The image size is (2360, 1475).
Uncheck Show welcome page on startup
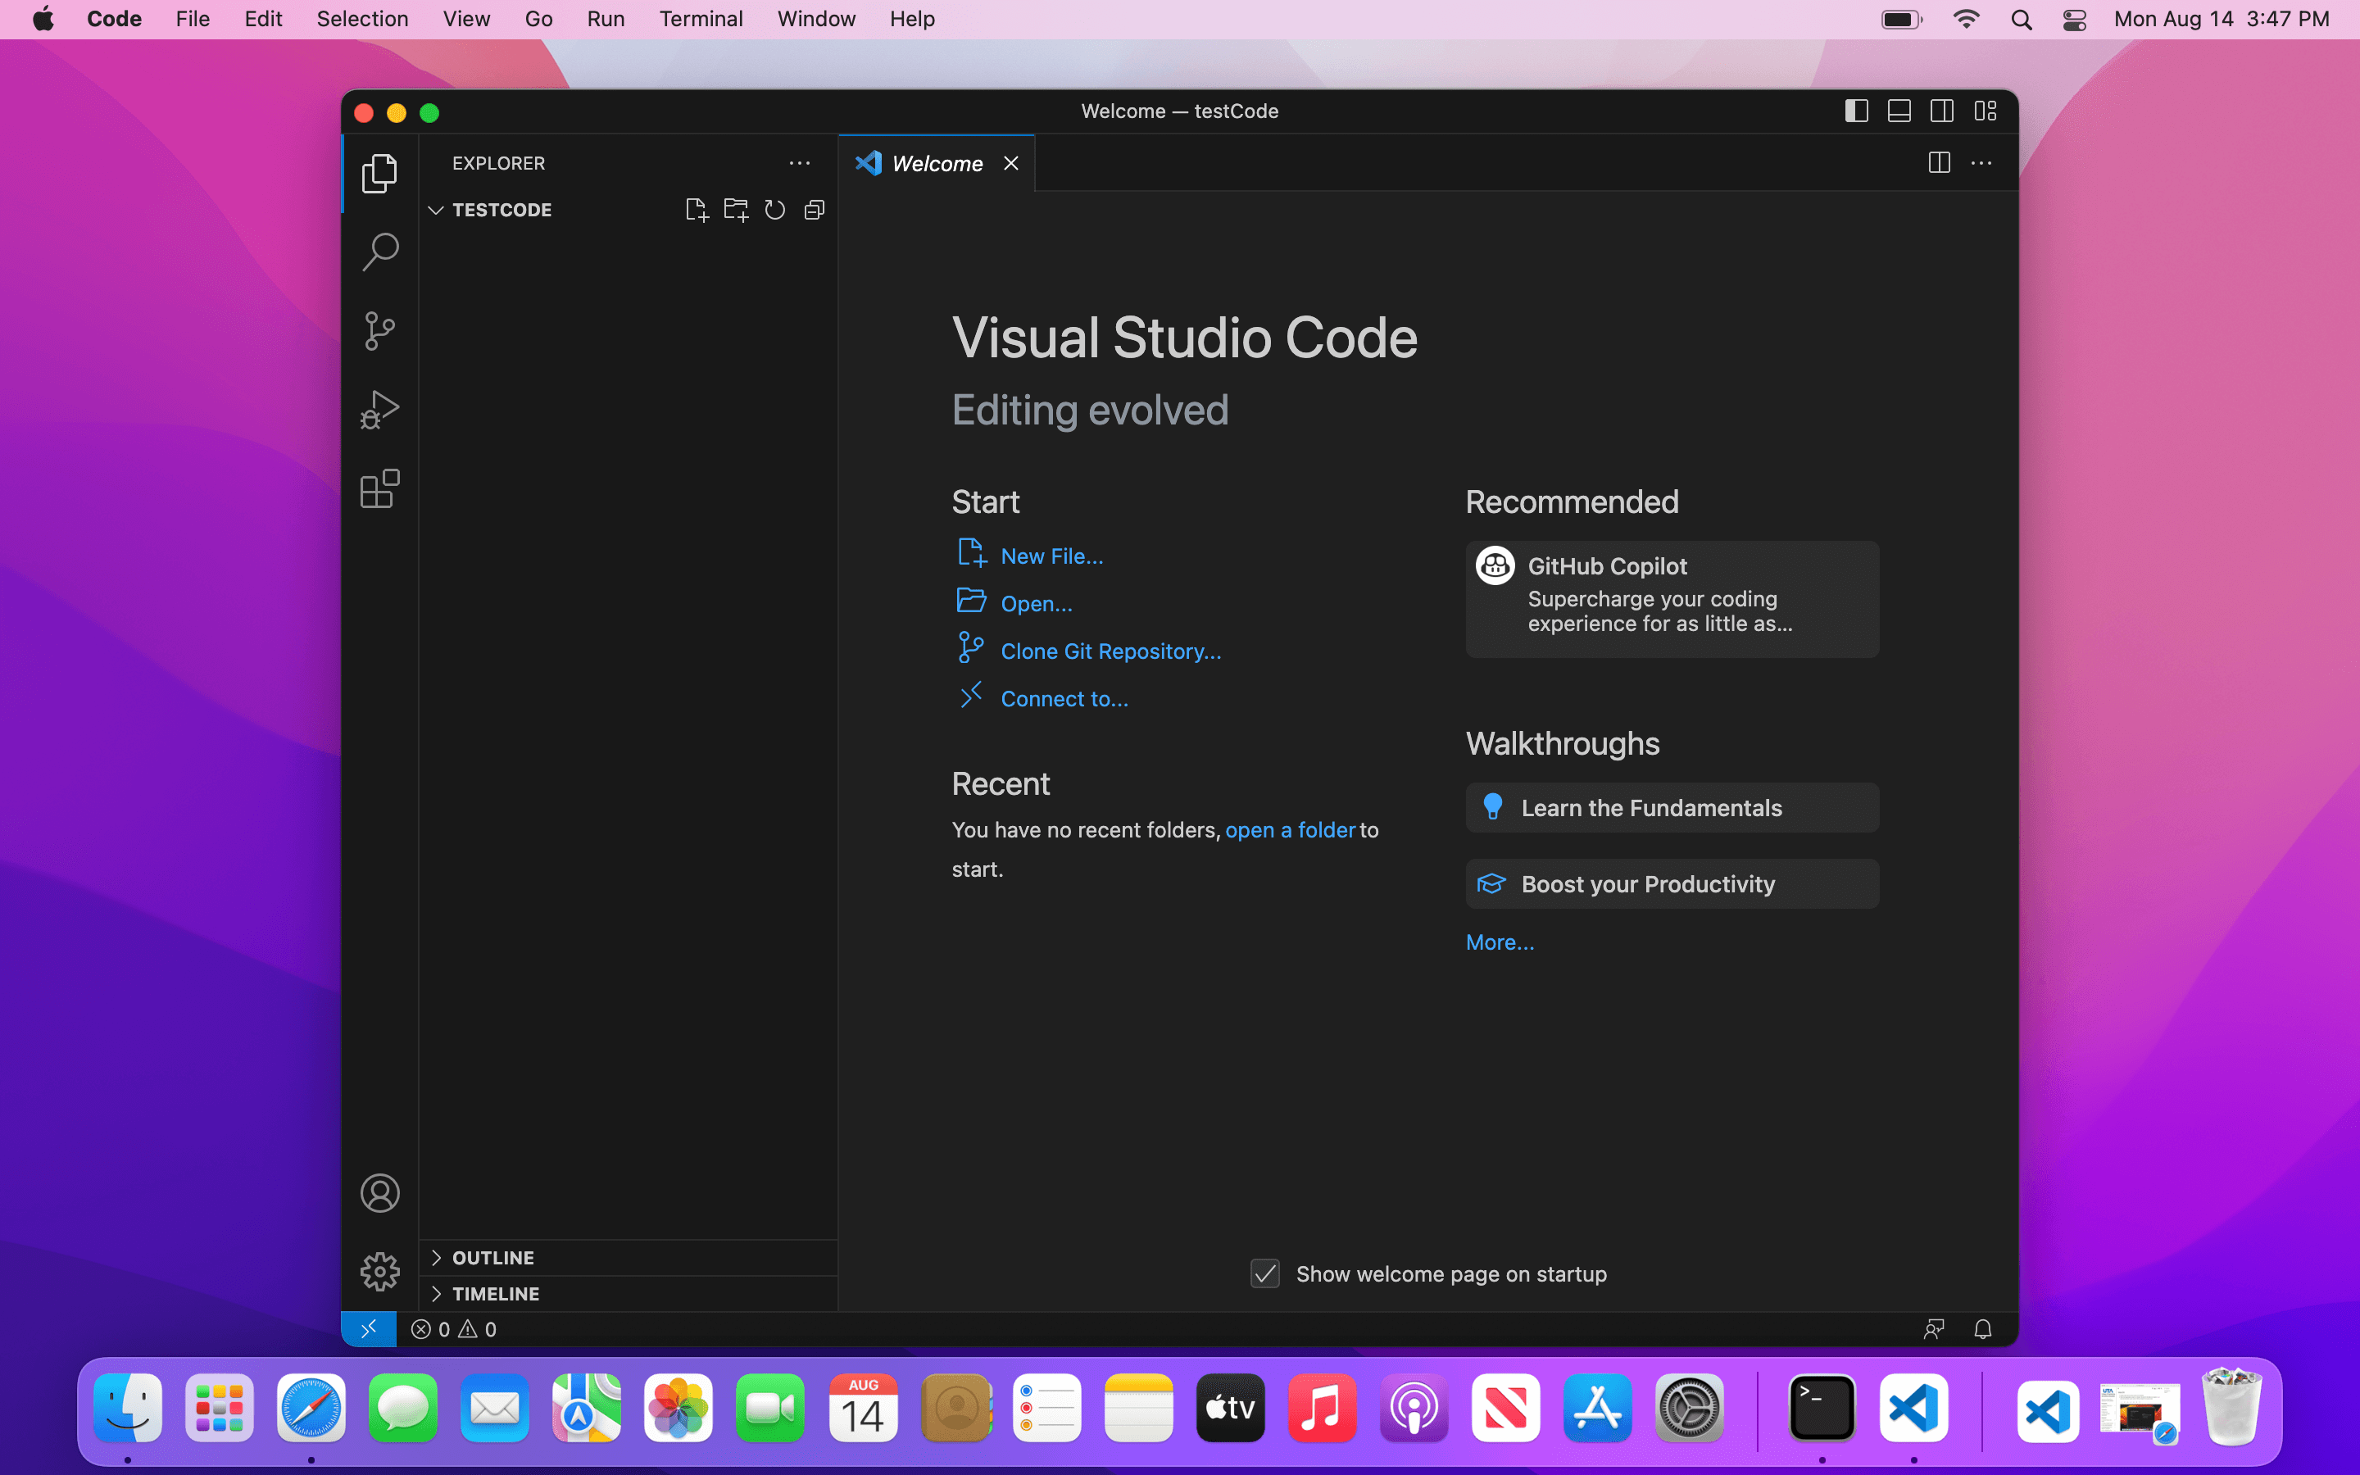(1265, 1274)
